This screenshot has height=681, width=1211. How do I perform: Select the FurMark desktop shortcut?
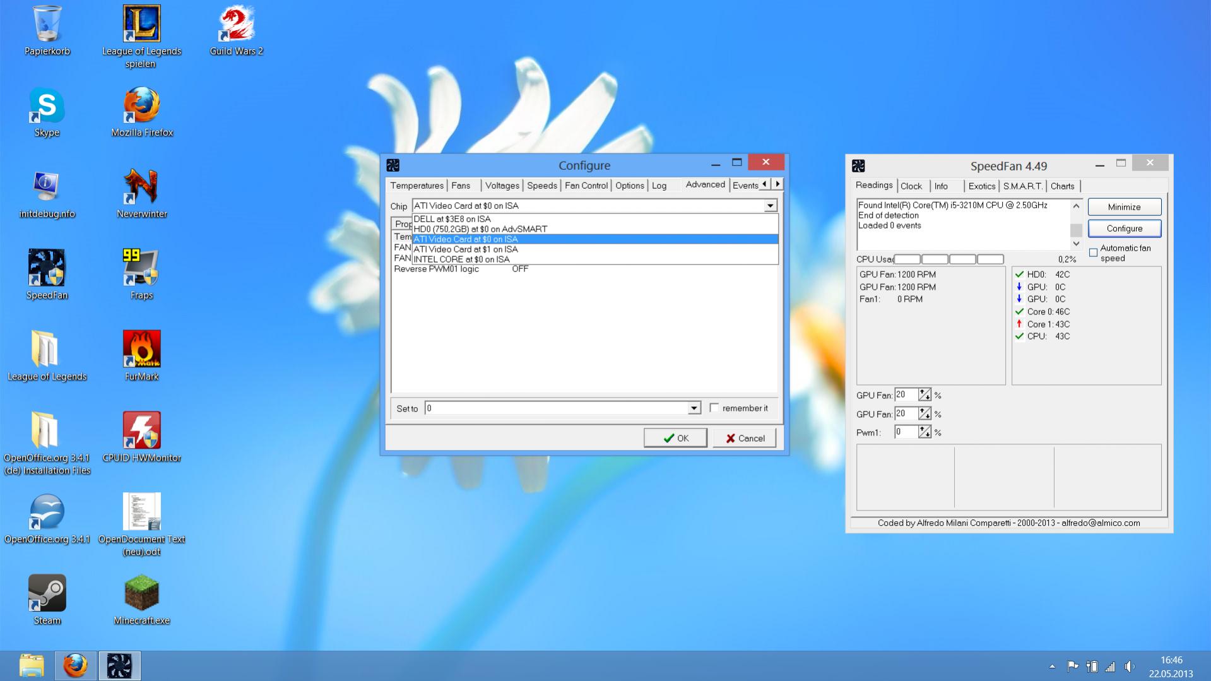[x=141, y=357]
